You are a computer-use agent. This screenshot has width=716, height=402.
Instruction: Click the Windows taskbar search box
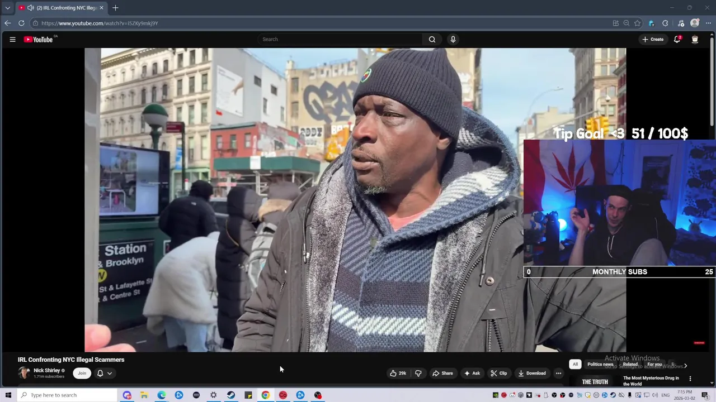67,395
